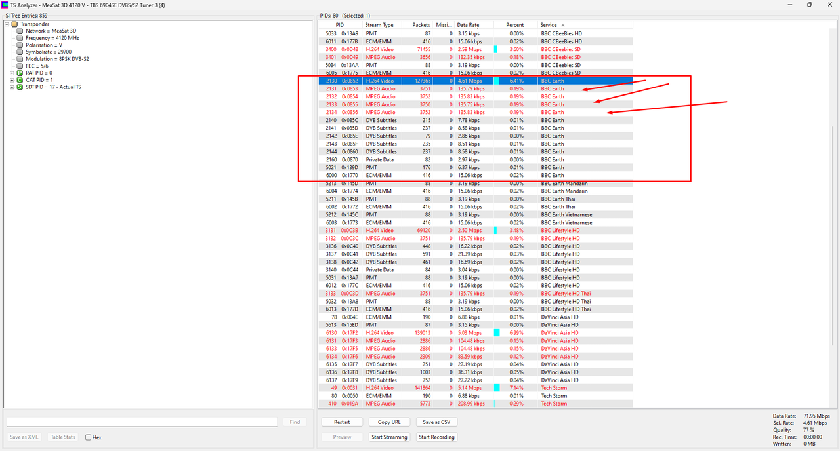The width and height of the screenshot is (840, 451).
Task: Click the icon beside Polarisation = V
Action: click(20, 45)
